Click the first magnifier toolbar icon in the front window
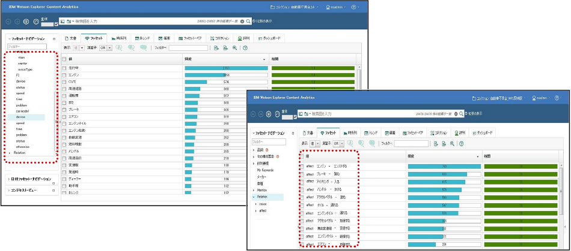 point(352,143)
